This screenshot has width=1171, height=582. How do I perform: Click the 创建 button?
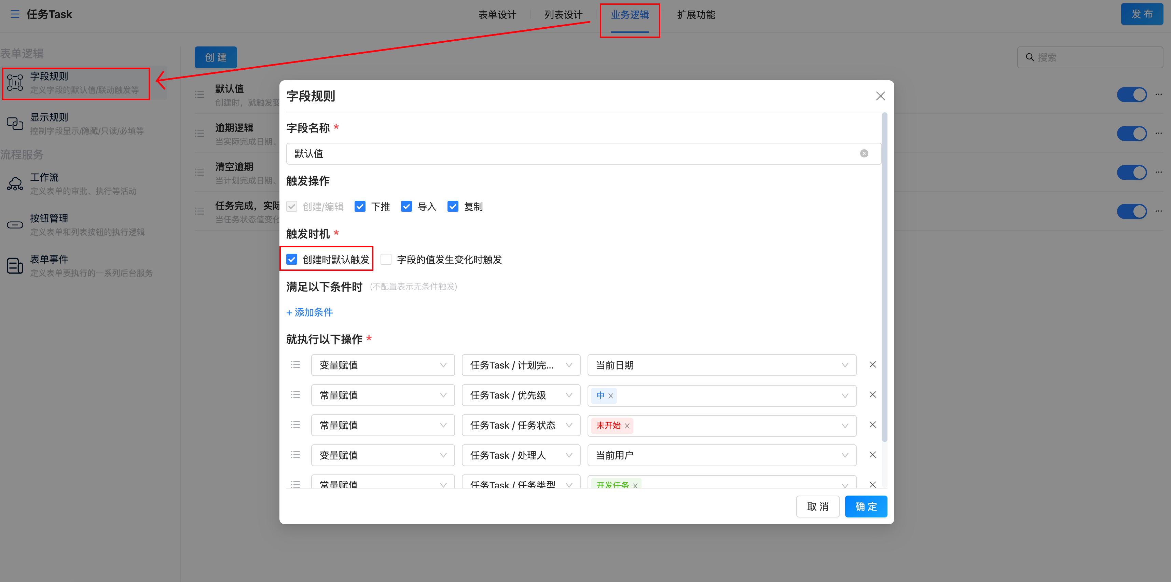[x=216, y=57]
